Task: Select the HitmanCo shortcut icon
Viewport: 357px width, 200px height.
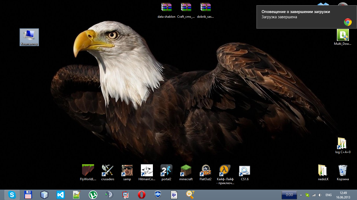Action: point(147,173)
